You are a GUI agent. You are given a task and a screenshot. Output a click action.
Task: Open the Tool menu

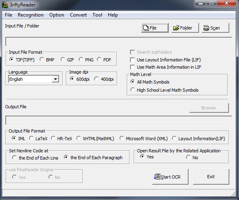(97, 15)
